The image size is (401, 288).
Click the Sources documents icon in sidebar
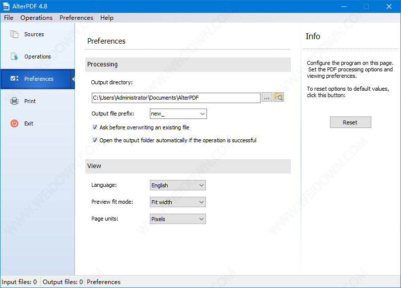(x=14, y=34)
